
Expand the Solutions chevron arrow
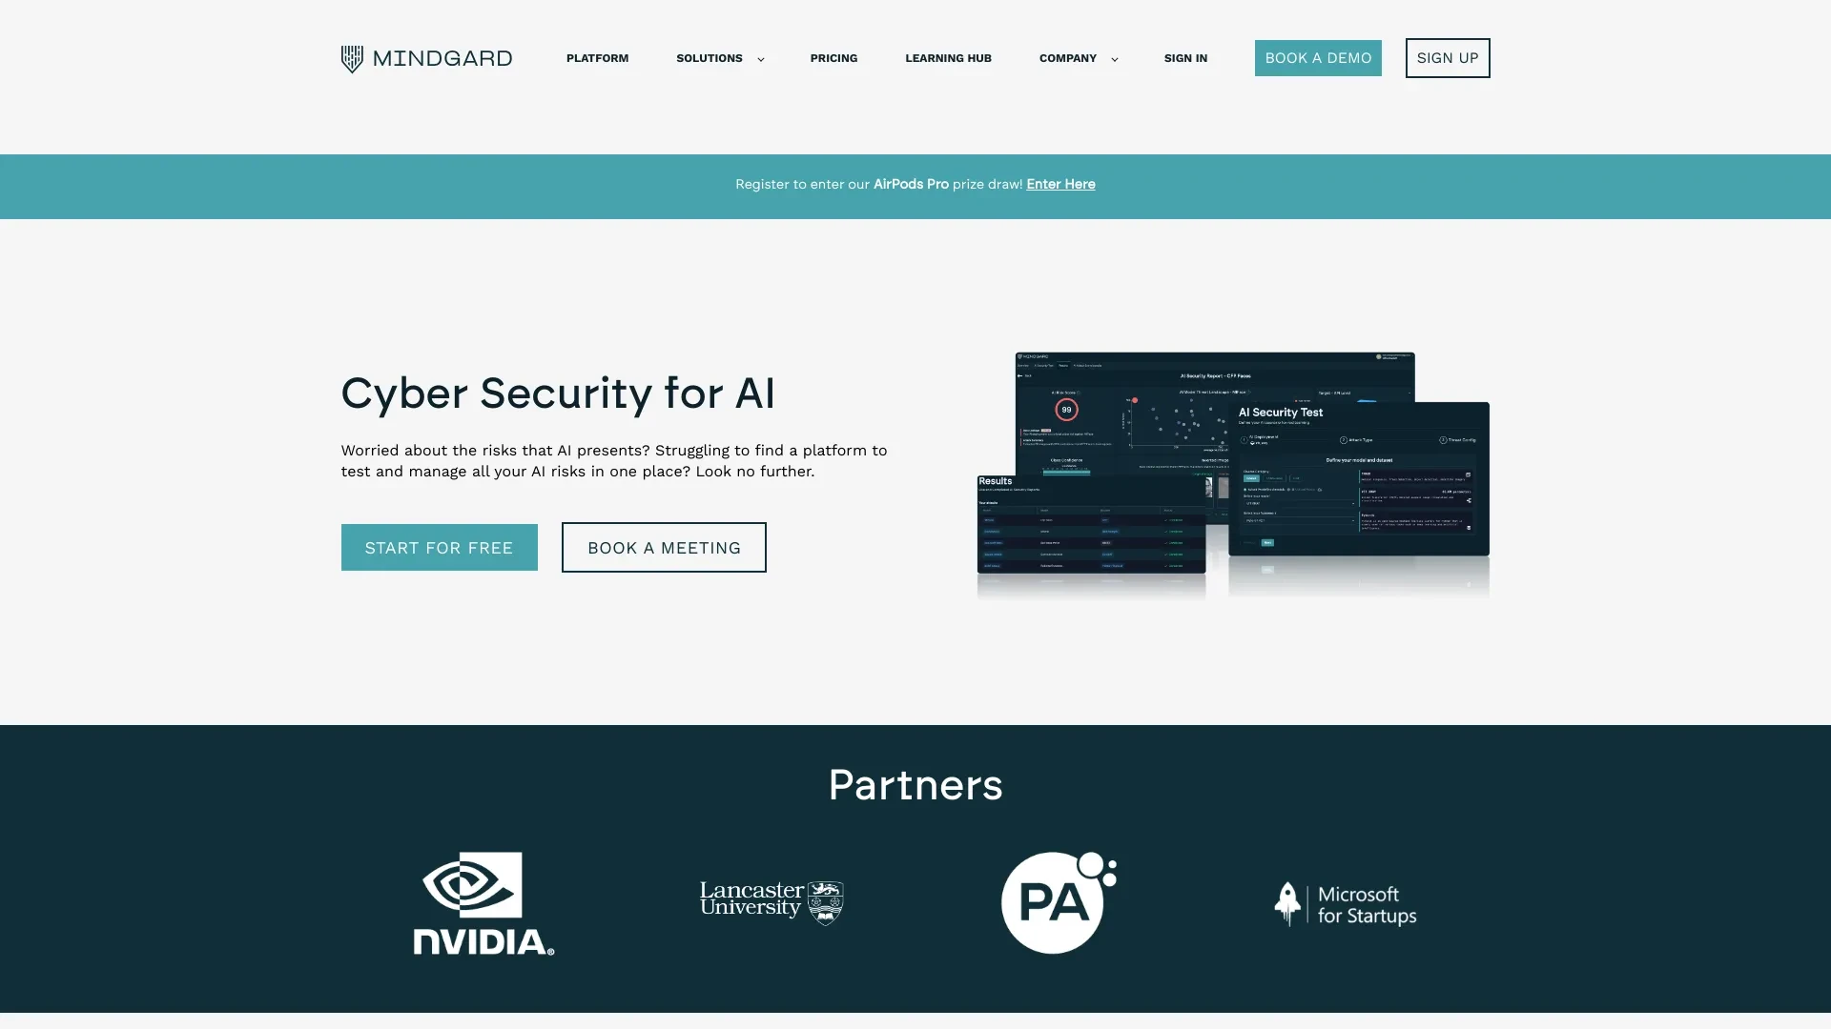(x=759, y=59)
